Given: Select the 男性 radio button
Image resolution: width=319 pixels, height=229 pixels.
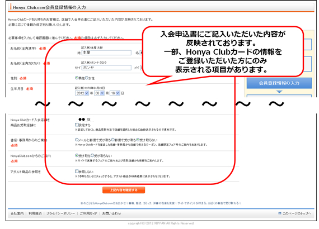Looking at the screenshot, I should (x=77, y=78).
